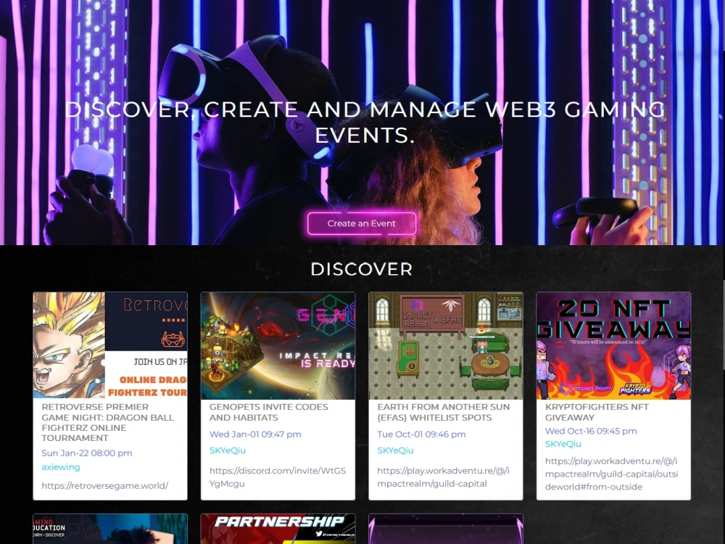Screen dimensions: 725x544
Task: Select the Retroverse Premier Game Night title
Action: point(108,422)
